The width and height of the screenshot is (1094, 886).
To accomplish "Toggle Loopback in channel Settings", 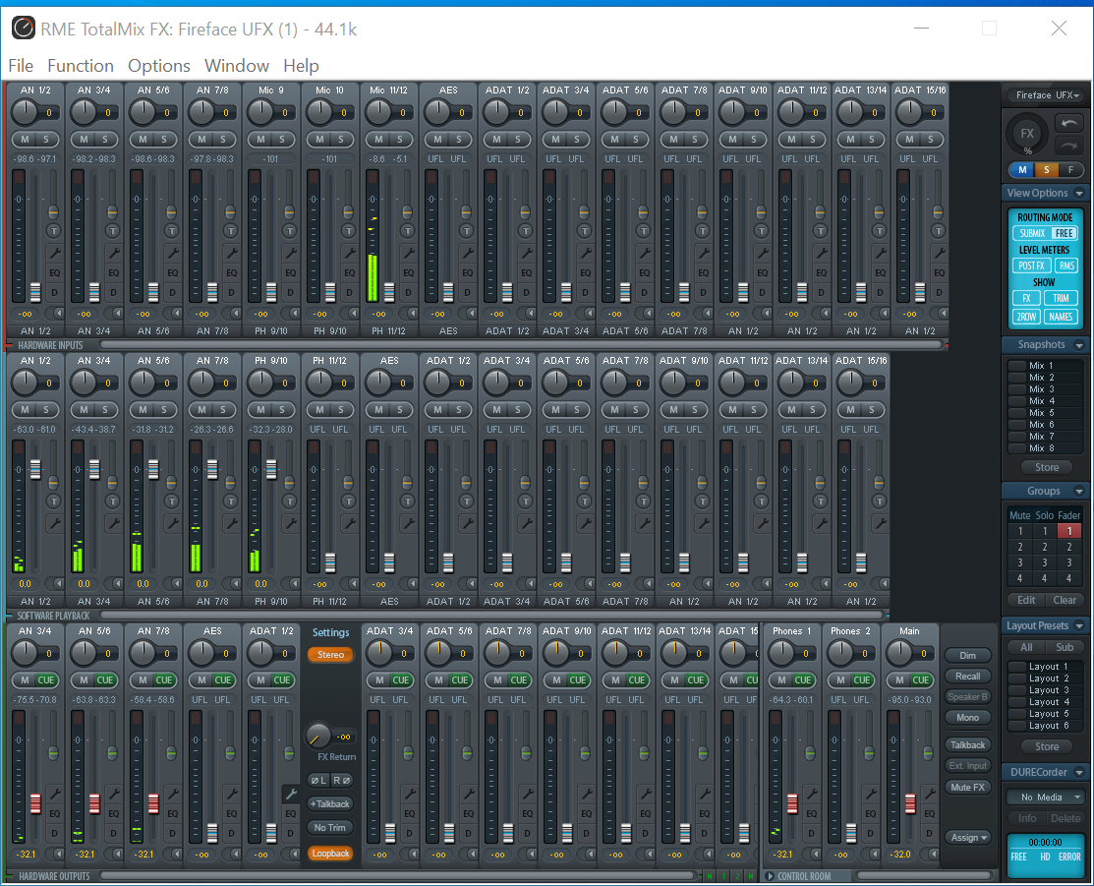I will (330, 854).
